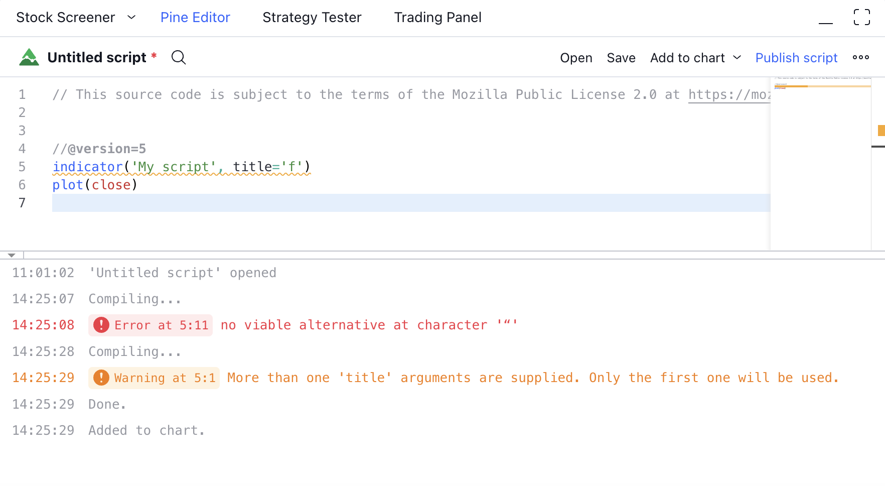Click Publish script link
The width and height of the screenshot is (885, 486).
[x=796, y=58]
